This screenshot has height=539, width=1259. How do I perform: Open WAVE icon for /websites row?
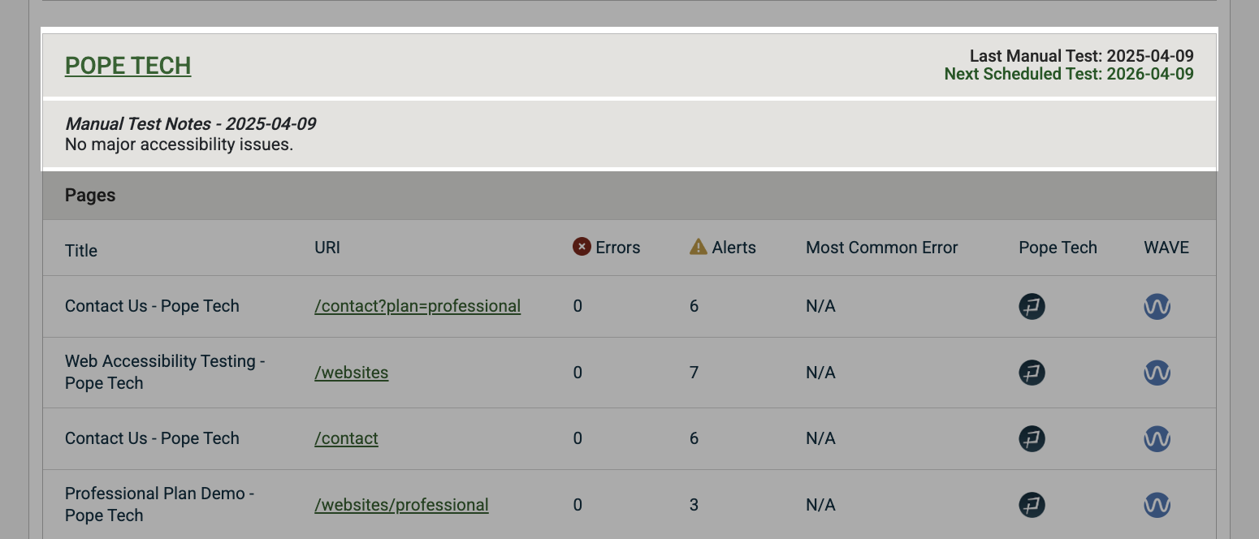click(x=1157, y=373)
